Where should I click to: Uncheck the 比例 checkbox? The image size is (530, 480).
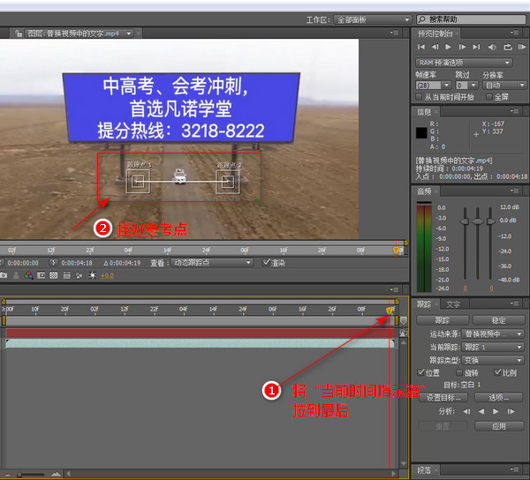[497, 372]
